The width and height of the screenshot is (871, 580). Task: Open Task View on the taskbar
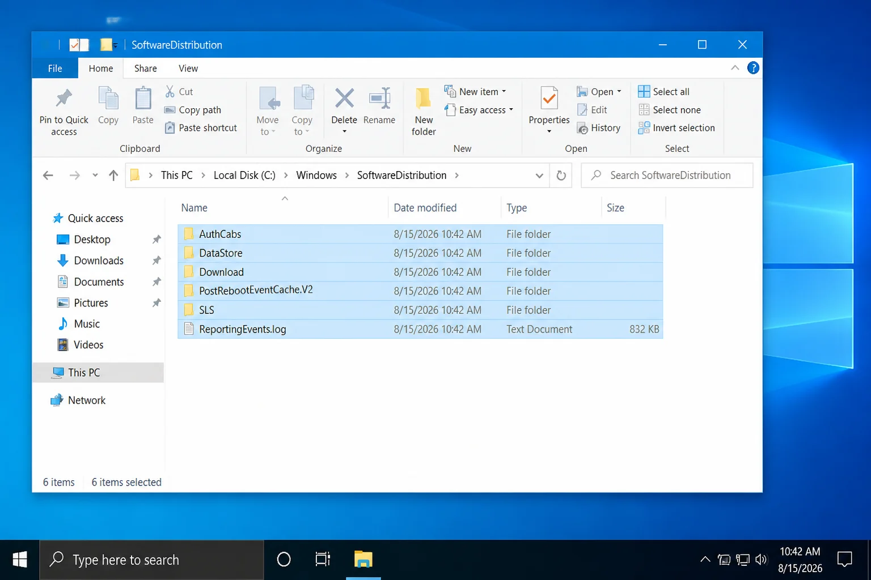click(323, 560)
